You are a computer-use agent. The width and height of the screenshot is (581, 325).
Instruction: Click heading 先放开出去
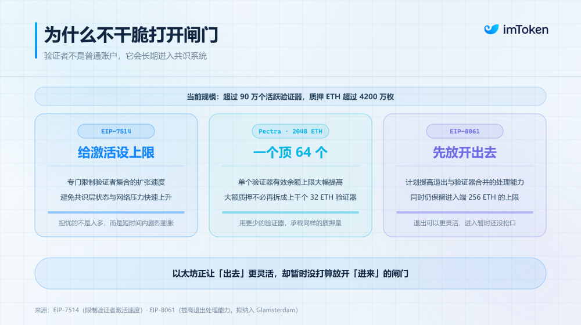(465, 152)
